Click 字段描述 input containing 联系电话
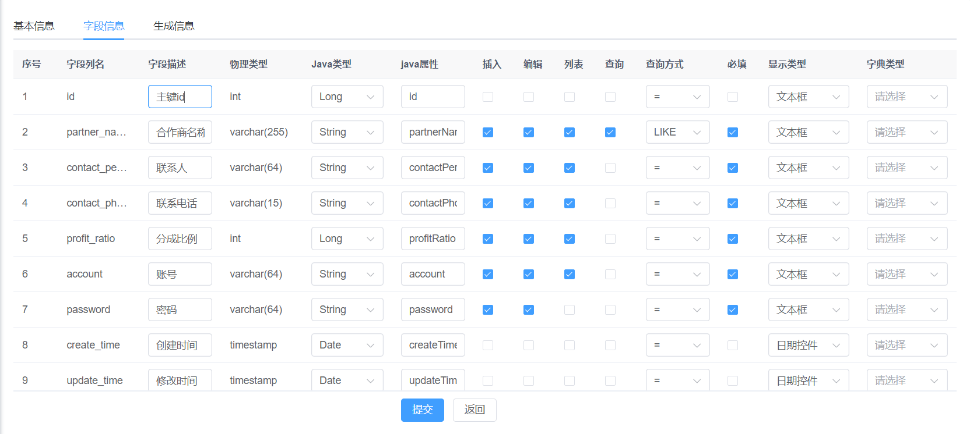This screenshot has width=970, height=434. (180, 203)
